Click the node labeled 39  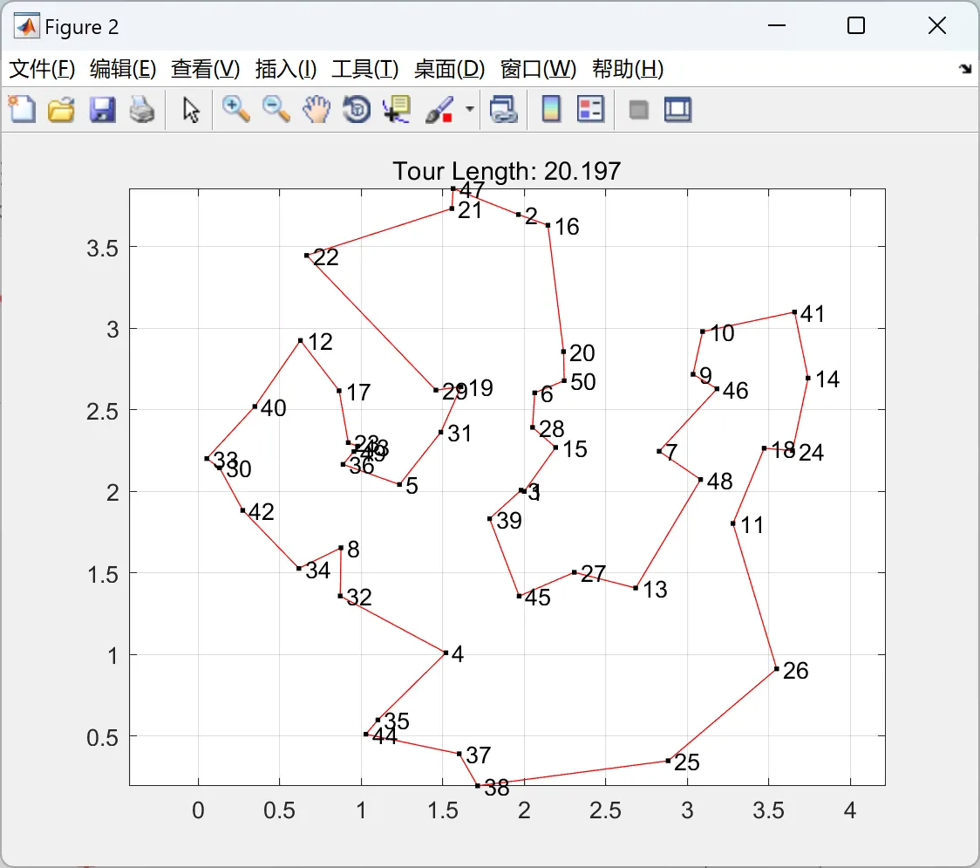point(490,518)
